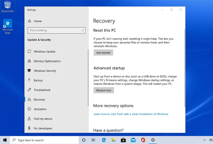Select Delivery Optimization in sidebar

(x=47, y=61)
